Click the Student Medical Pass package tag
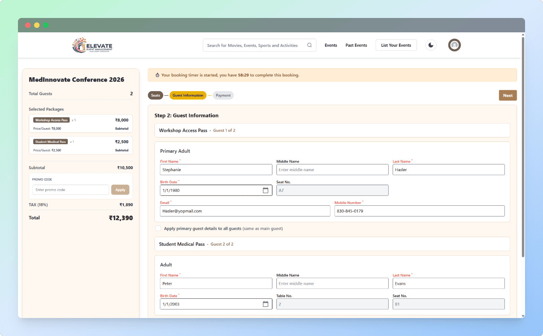The width and height of the screenshot is (543, 336). [x=51, y=141]
